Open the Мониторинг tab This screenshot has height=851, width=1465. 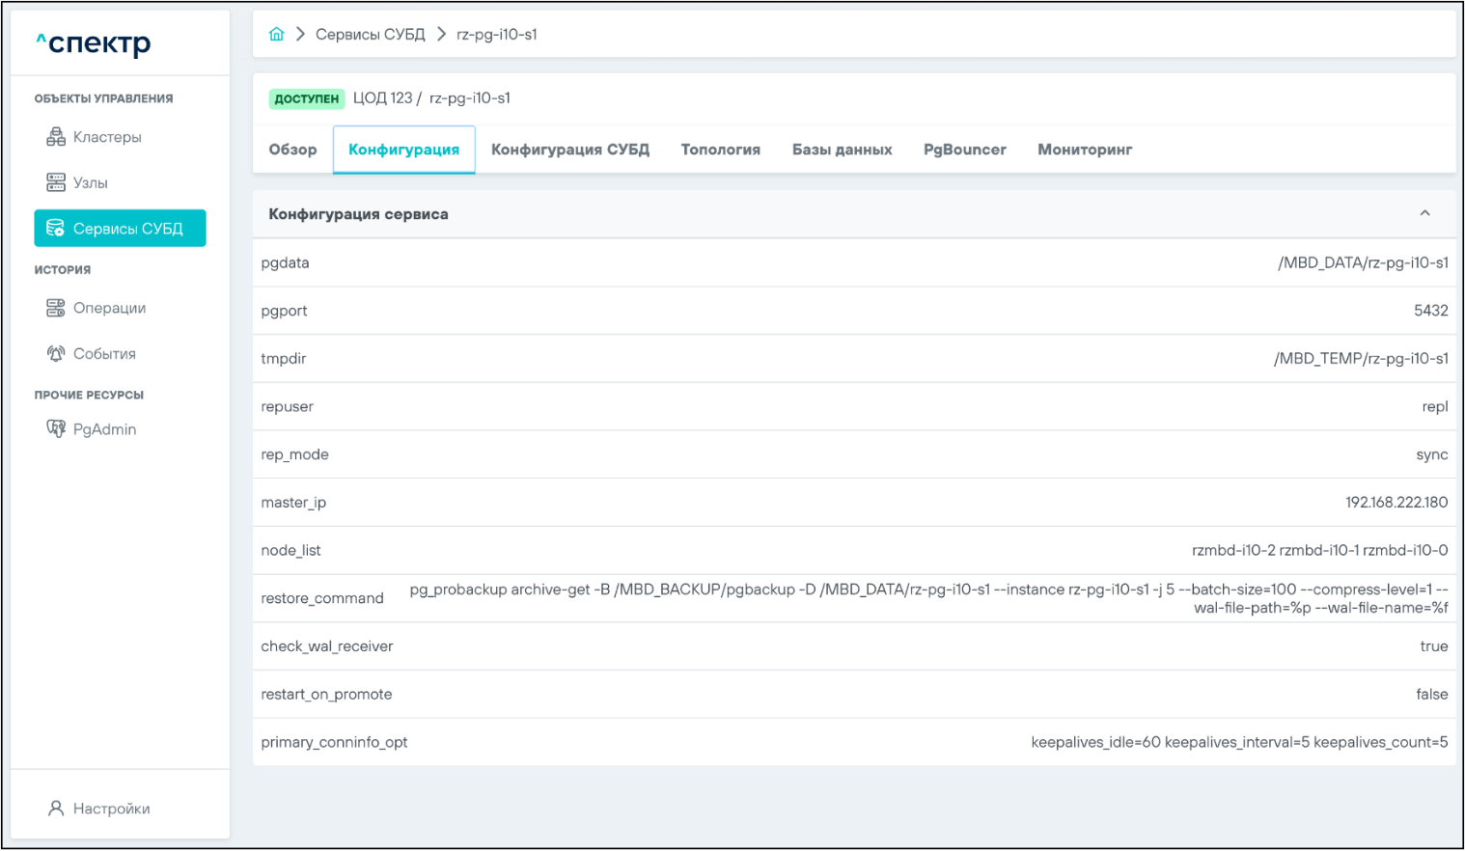[x=1085, y=150]
